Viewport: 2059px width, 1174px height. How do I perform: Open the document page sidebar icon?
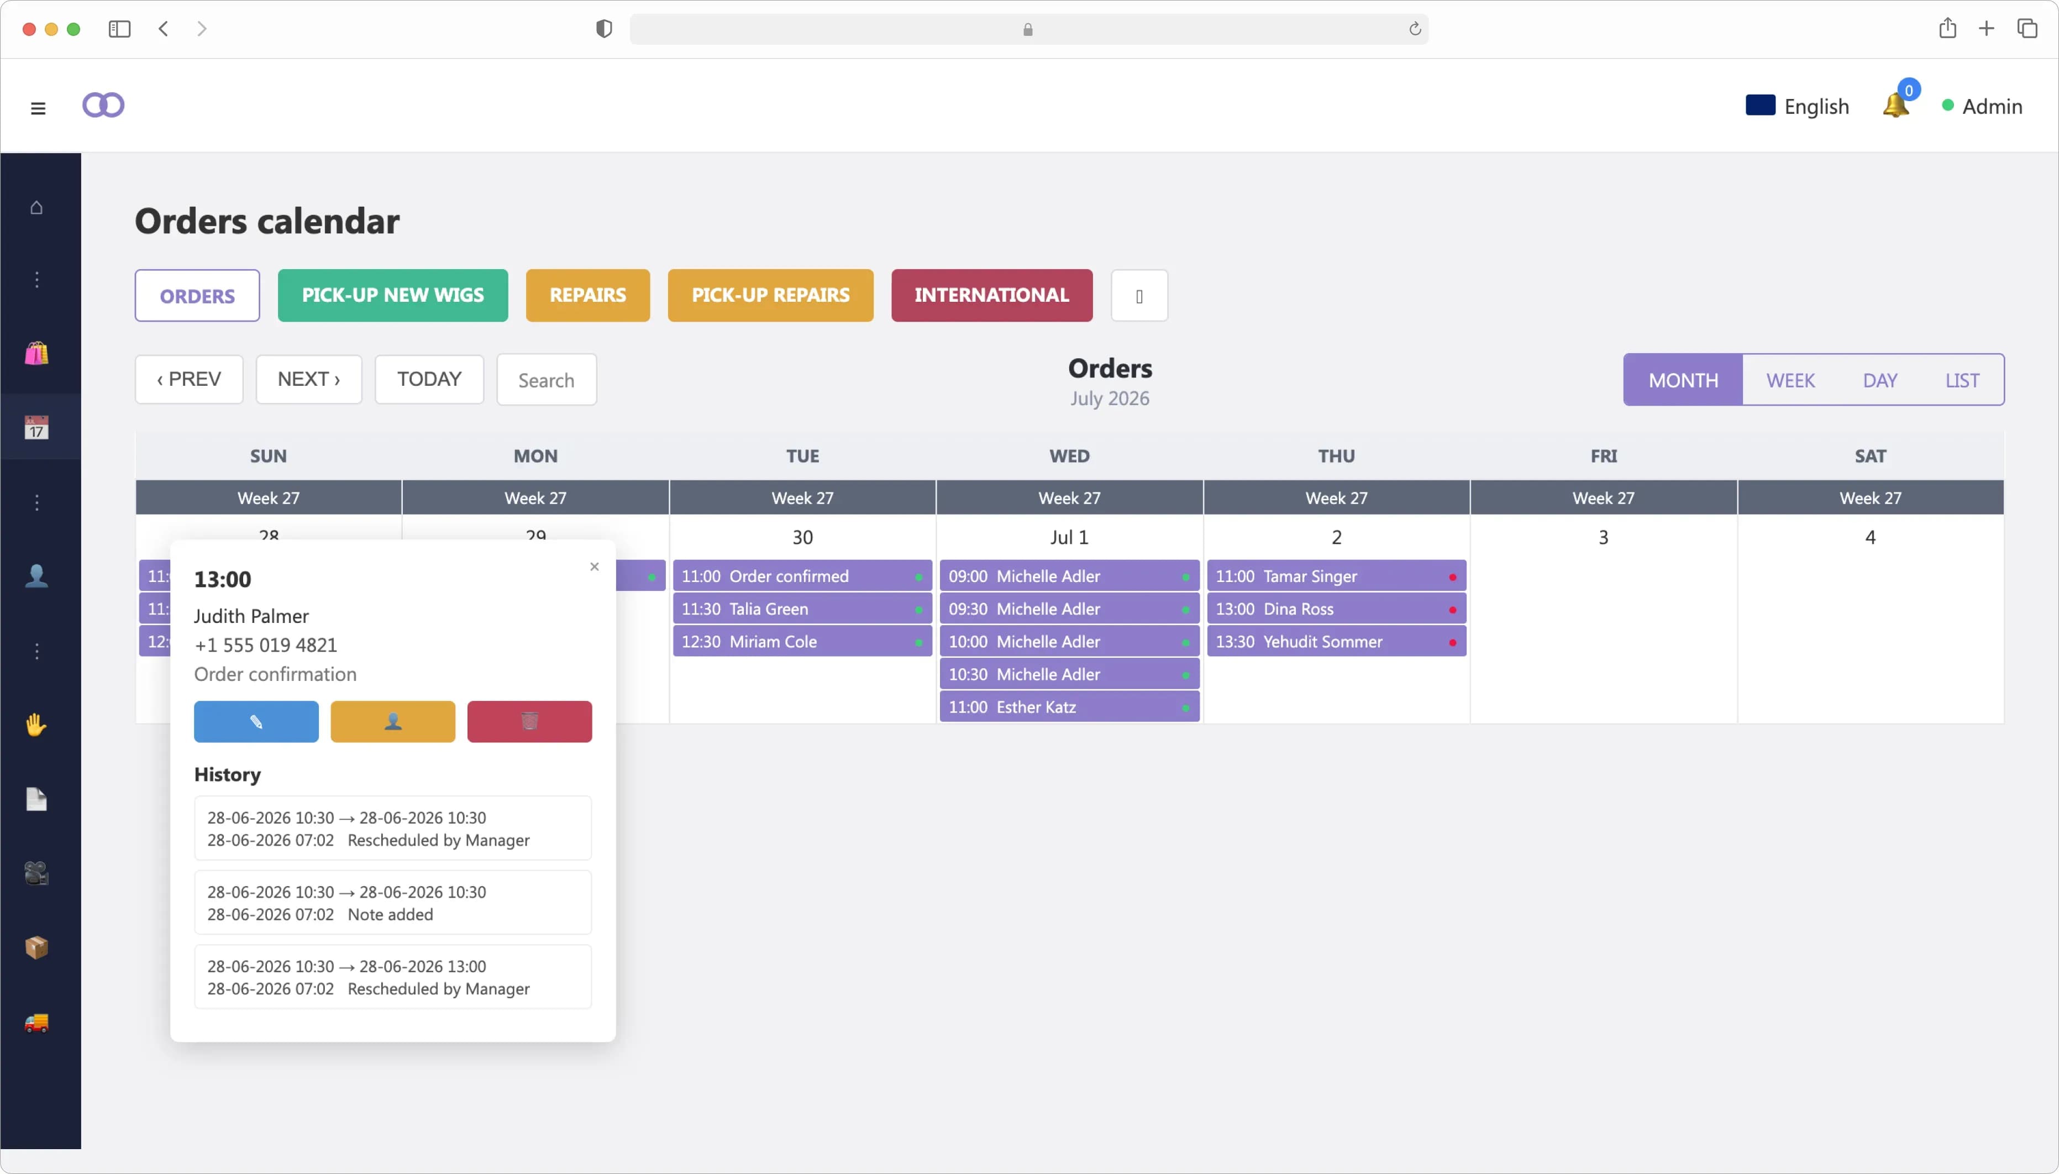coord(36,799)
